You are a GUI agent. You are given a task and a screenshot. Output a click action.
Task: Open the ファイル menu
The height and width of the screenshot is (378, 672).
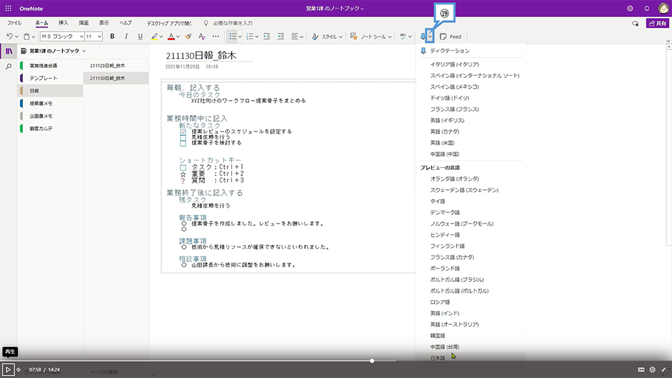(x=14, y=23)
